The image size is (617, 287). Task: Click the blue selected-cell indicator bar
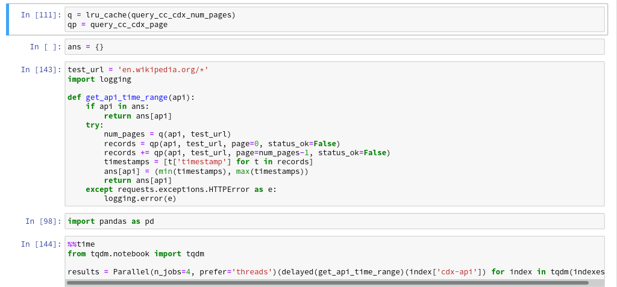pyautogui.click(x=8, y=19)
